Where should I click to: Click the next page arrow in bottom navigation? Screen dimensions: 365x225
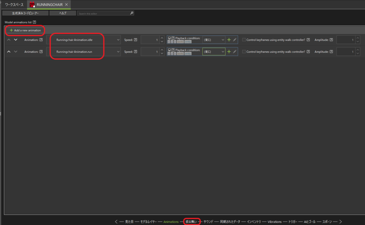point(340,221)
